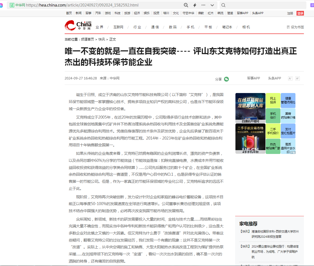Viewport: 314px width, 266px height.
Task: Select 笔记本 channel tab
Action: [x=227, y=27]
